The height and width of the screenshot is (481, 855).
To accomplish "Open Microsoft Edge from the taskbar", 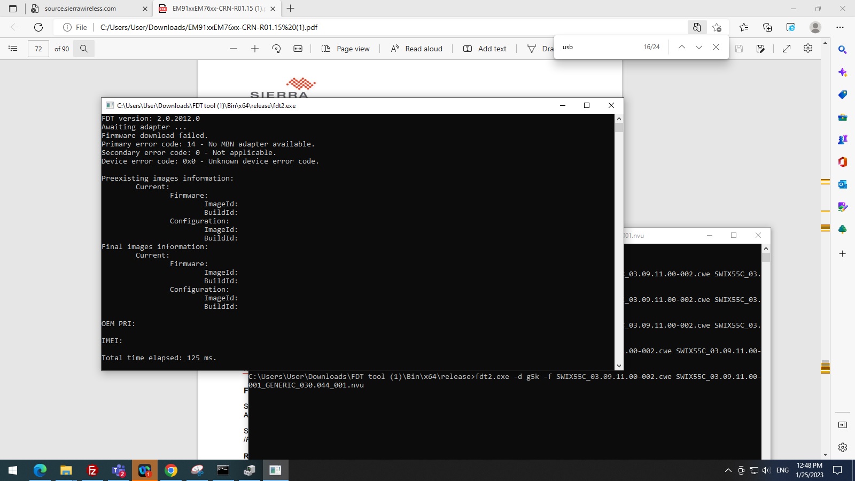I will point(40,470).
